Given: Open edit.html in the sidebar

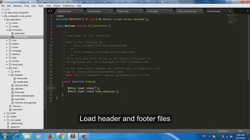Looking at the screenshot, I should 19,89.
